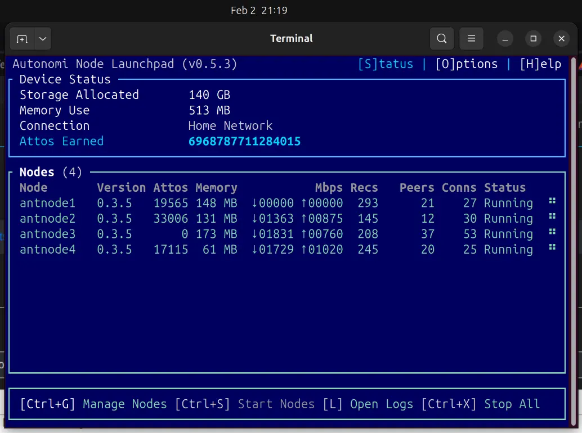
Task: Click antnode4 upload rate ↑01020
Action: (x=322, y=250)
